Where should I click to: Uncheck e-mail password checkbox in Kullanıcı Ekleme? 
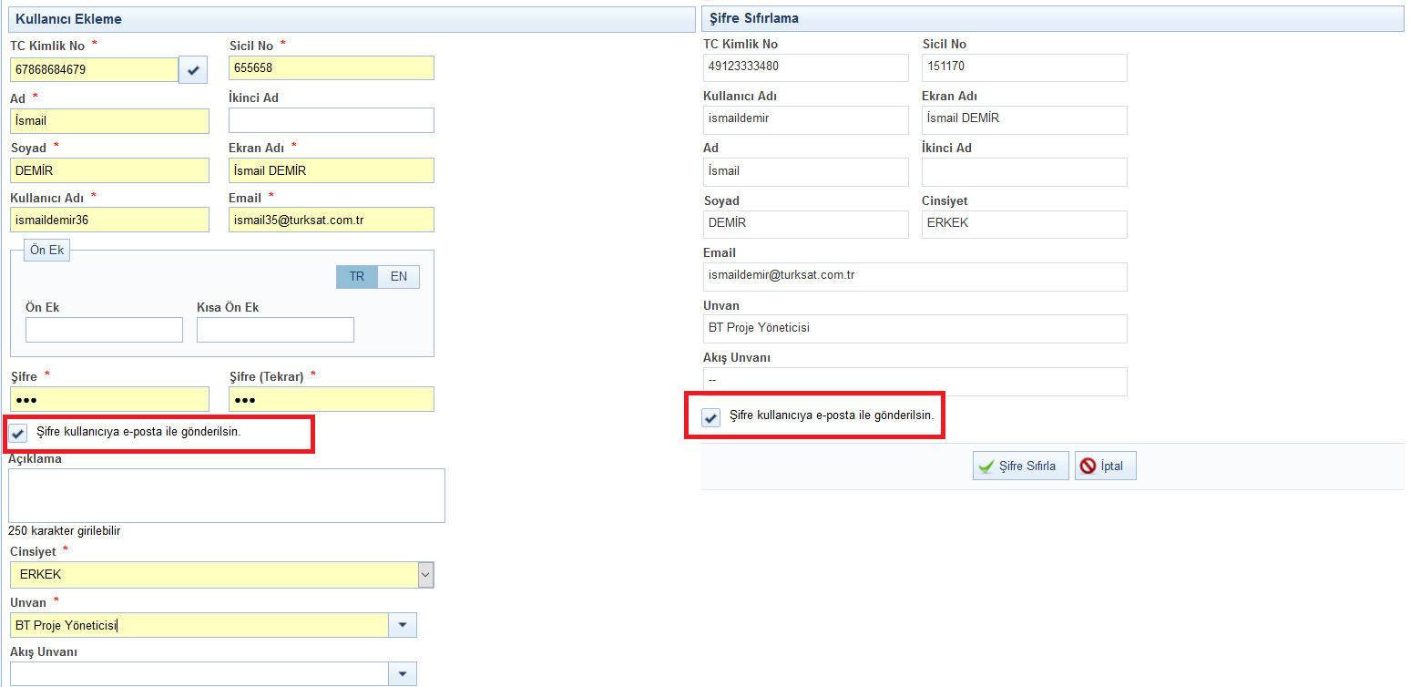(x=18, y=433)
